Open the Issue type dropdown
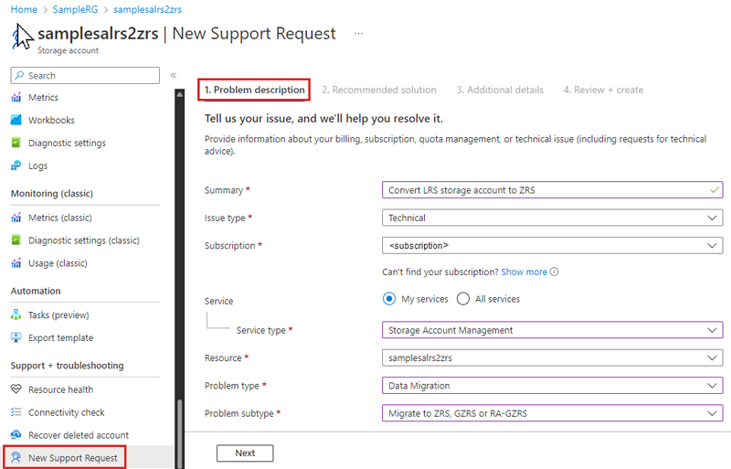Screen dimensions: 731x469 (x=553, y=218)
